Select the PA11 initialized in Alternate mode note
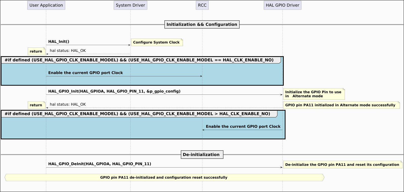This screenshot has width=404, height=192. coord(341,105)
